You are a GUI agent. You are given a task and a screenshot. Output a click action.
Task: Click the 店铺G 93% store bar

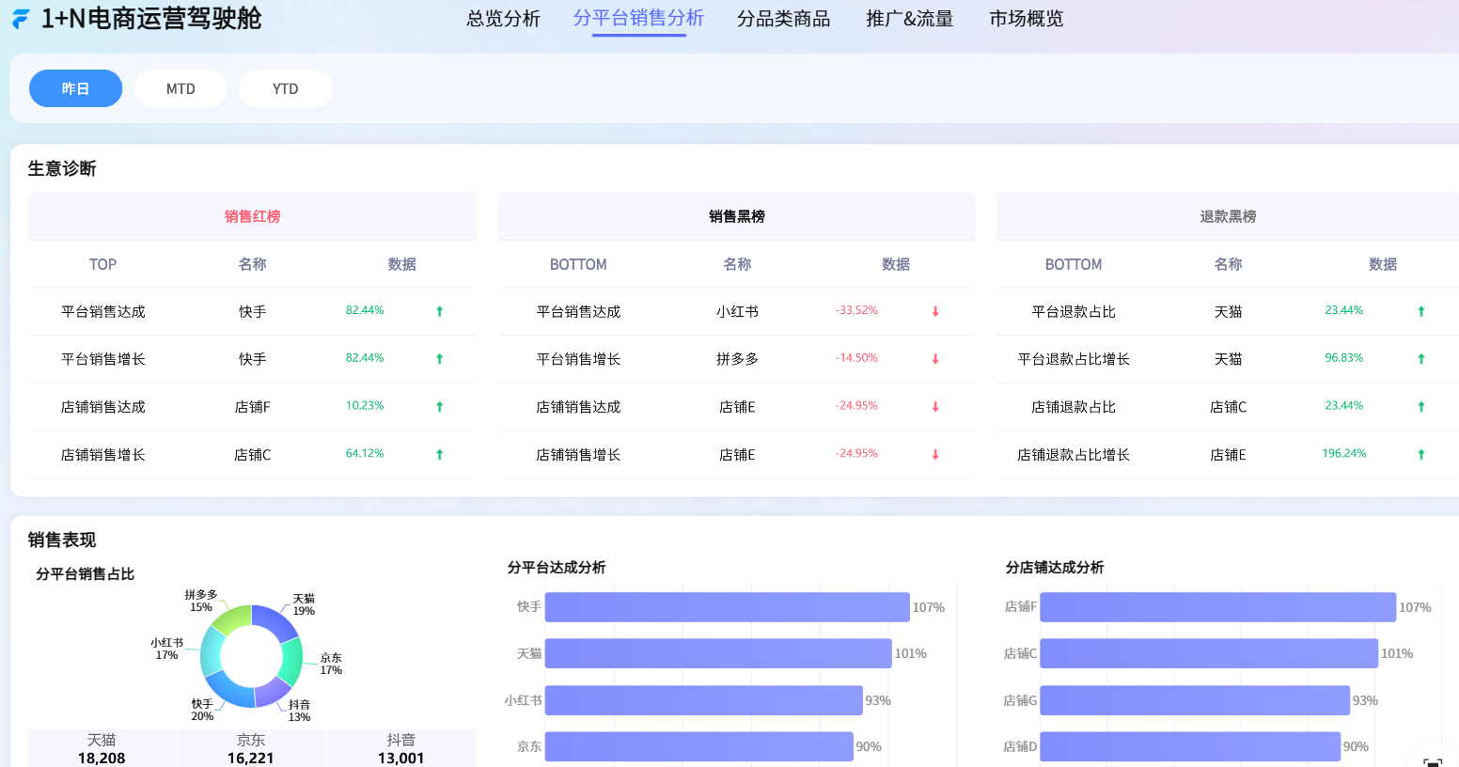tap(1195, 700)
